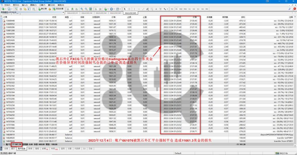Select the 交易 terminal tab

(x=6, y=149)
